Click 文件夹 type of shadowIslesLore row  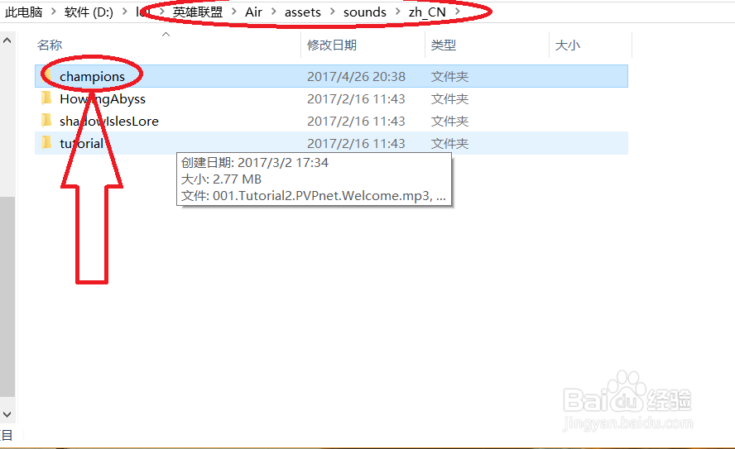[449, 122]
